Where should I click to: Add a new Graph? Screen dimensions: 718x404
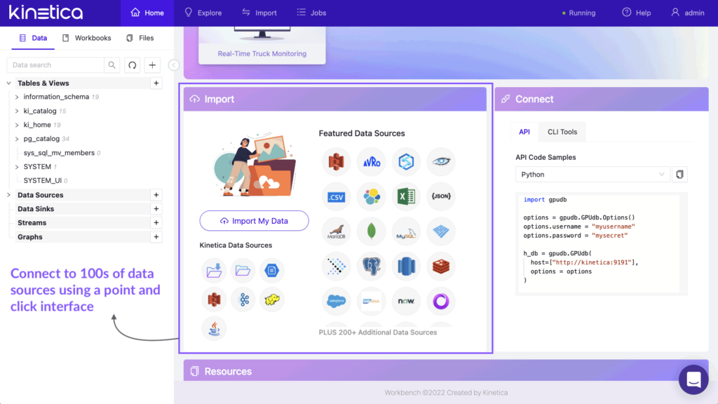156,237
